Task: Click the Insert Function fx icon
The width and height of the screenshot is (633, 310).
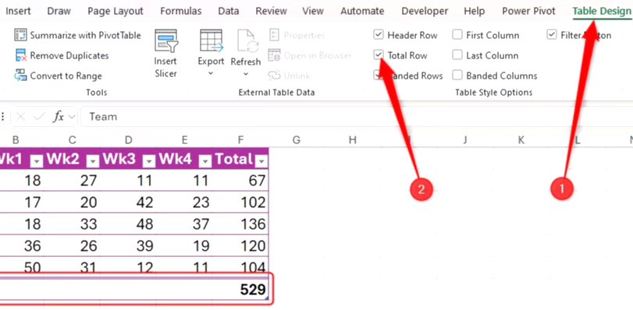Action: click(x=59, y=117)
